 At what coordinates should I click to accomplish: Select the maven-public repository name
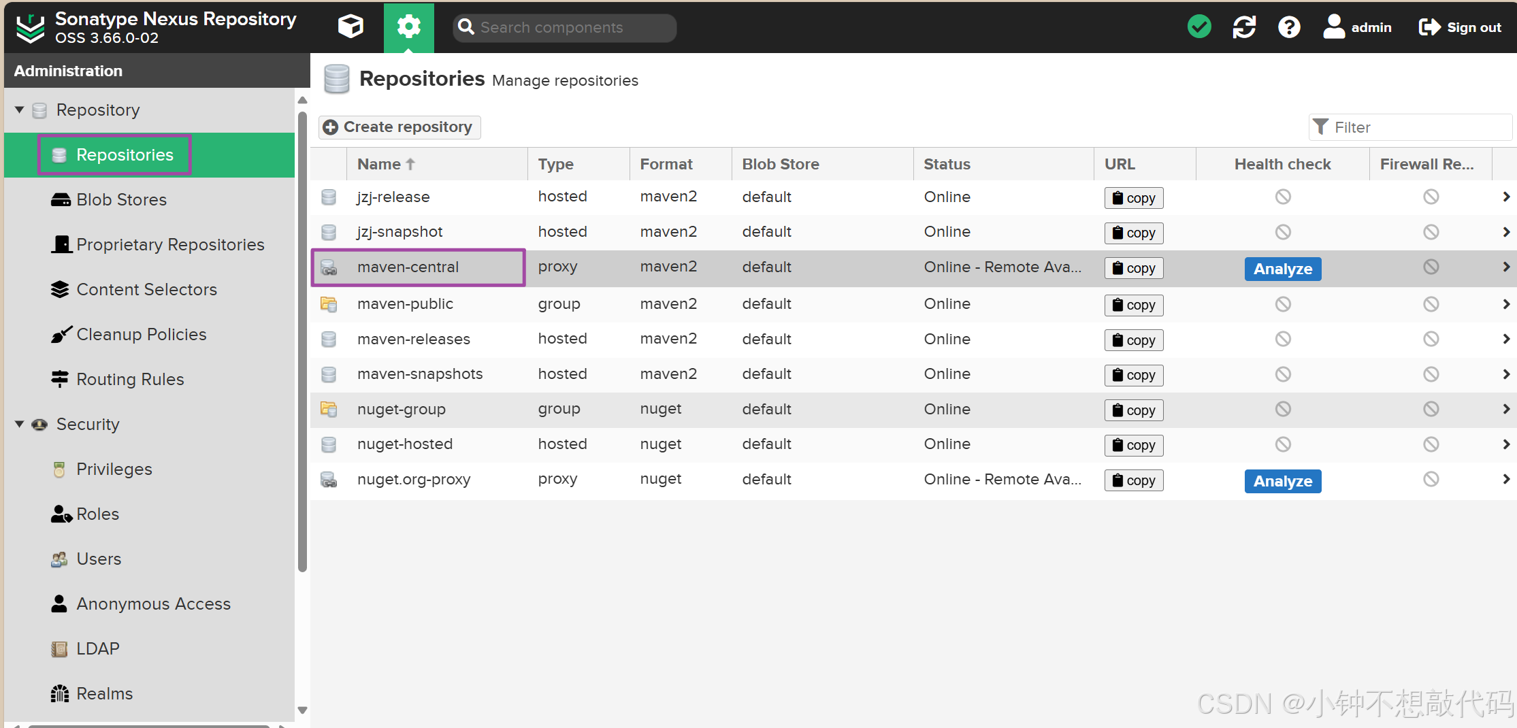point(405,304)
